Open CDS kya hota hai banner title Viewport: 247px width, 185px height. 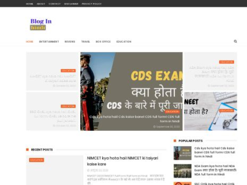135,119
